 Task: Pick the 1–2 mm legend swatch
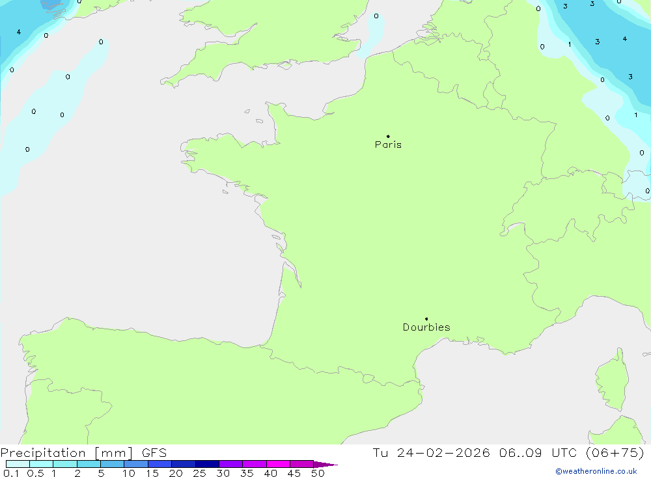pos(65,464)
